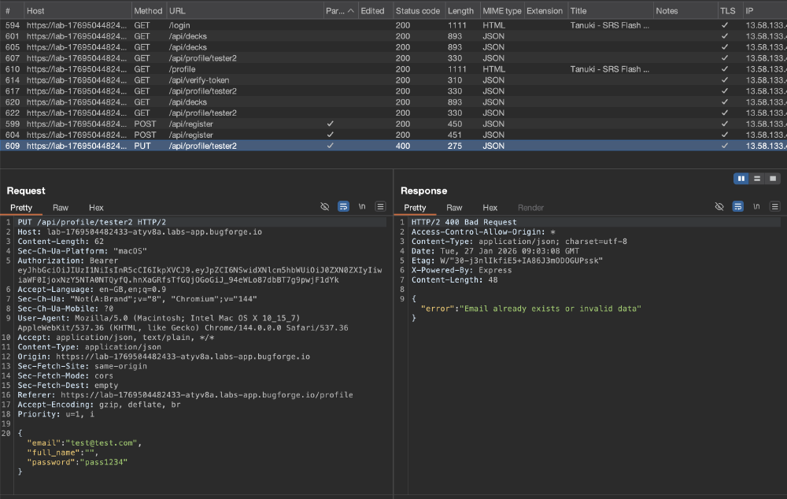
Task: Select request 614 /api/verify-token row
Action: 393,80
